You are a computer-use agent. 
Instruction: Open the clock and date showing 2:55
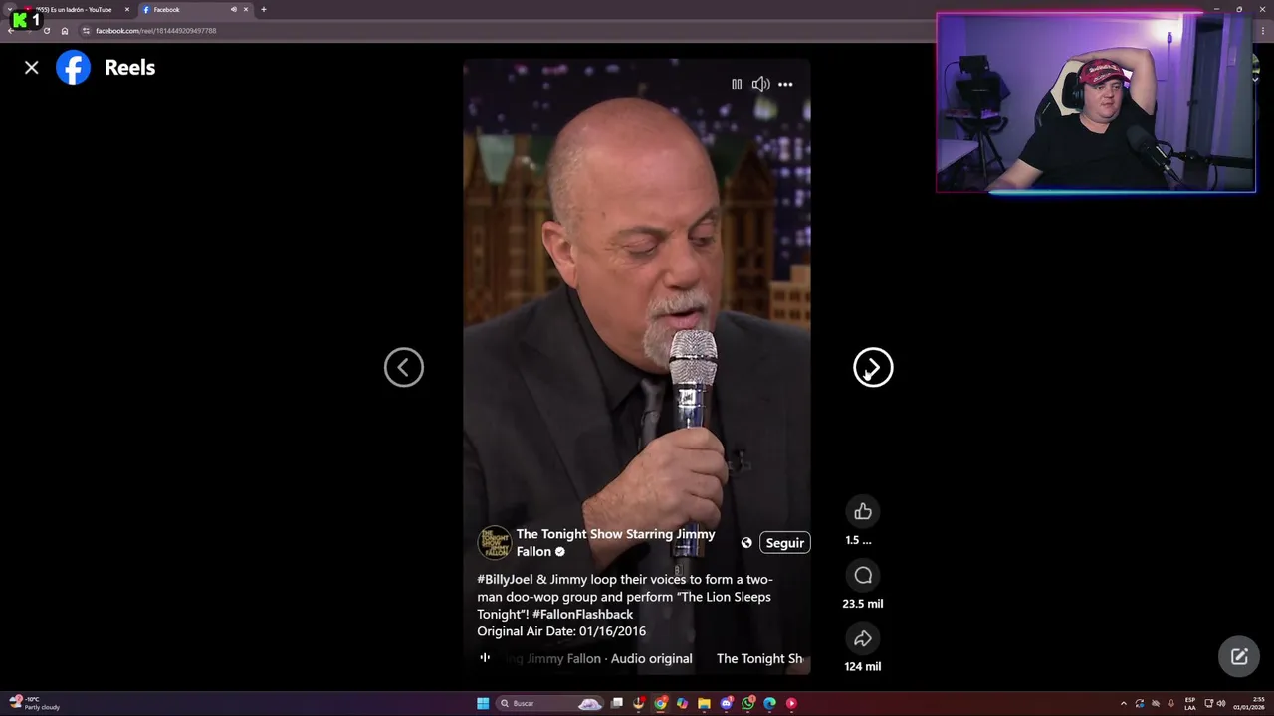point(1249,703)
